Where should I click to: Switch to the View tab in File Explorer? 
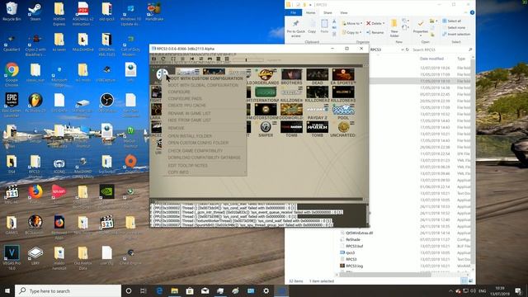point(344,13)
